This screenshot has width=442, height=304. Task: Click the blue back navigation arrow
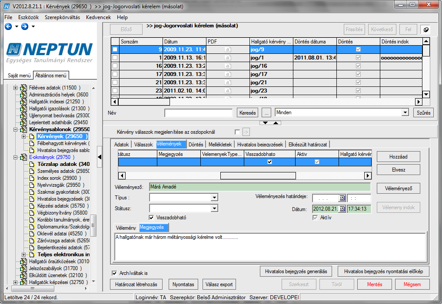click(x=8, y=26)
